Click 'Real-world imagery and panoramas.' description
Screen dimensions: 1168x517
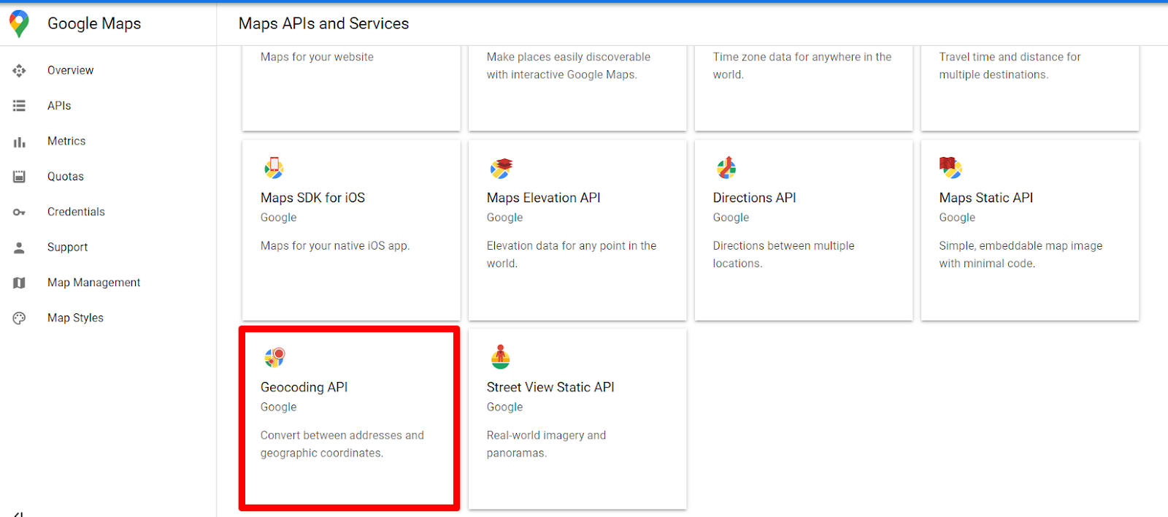point(546,444)
